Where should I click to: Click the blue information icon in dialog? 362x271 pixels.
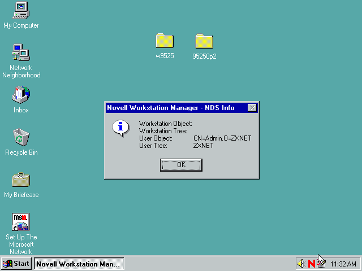click(x=120, y=128)
